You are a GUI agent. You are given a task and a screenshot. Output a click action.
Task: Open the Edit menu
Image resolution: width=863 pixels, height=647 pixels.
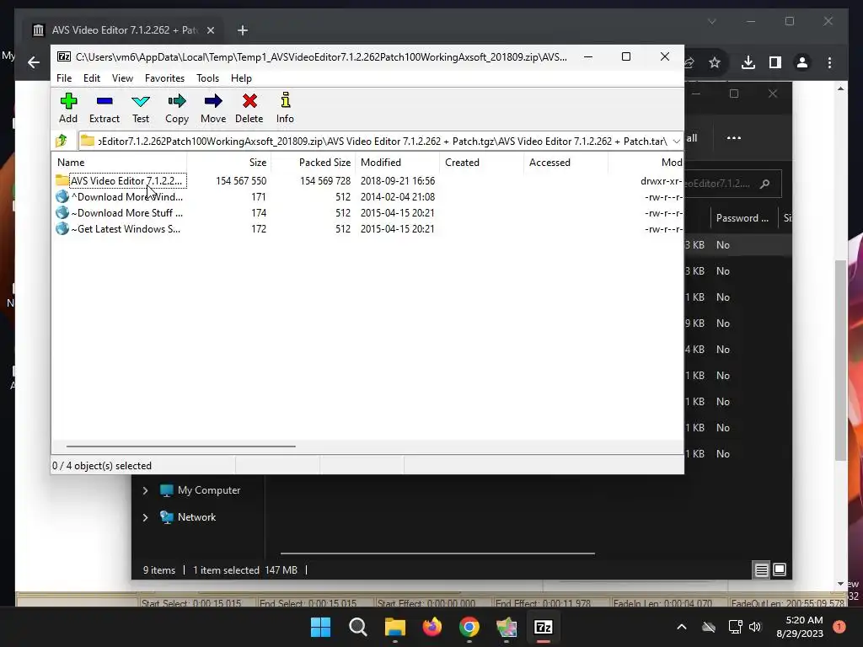pyautogui.click(x=91, y=78)
